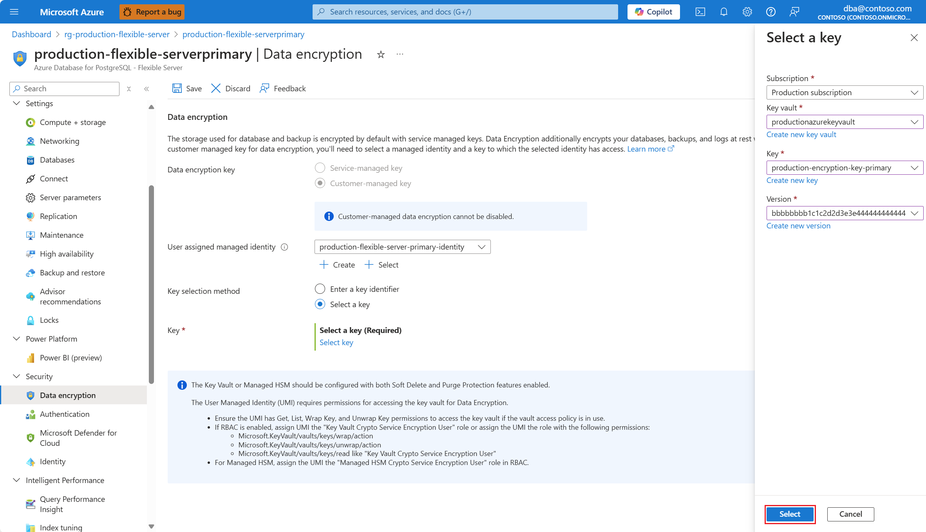Click the help question mark icon
926x532 pixels.
coord(770,12)
